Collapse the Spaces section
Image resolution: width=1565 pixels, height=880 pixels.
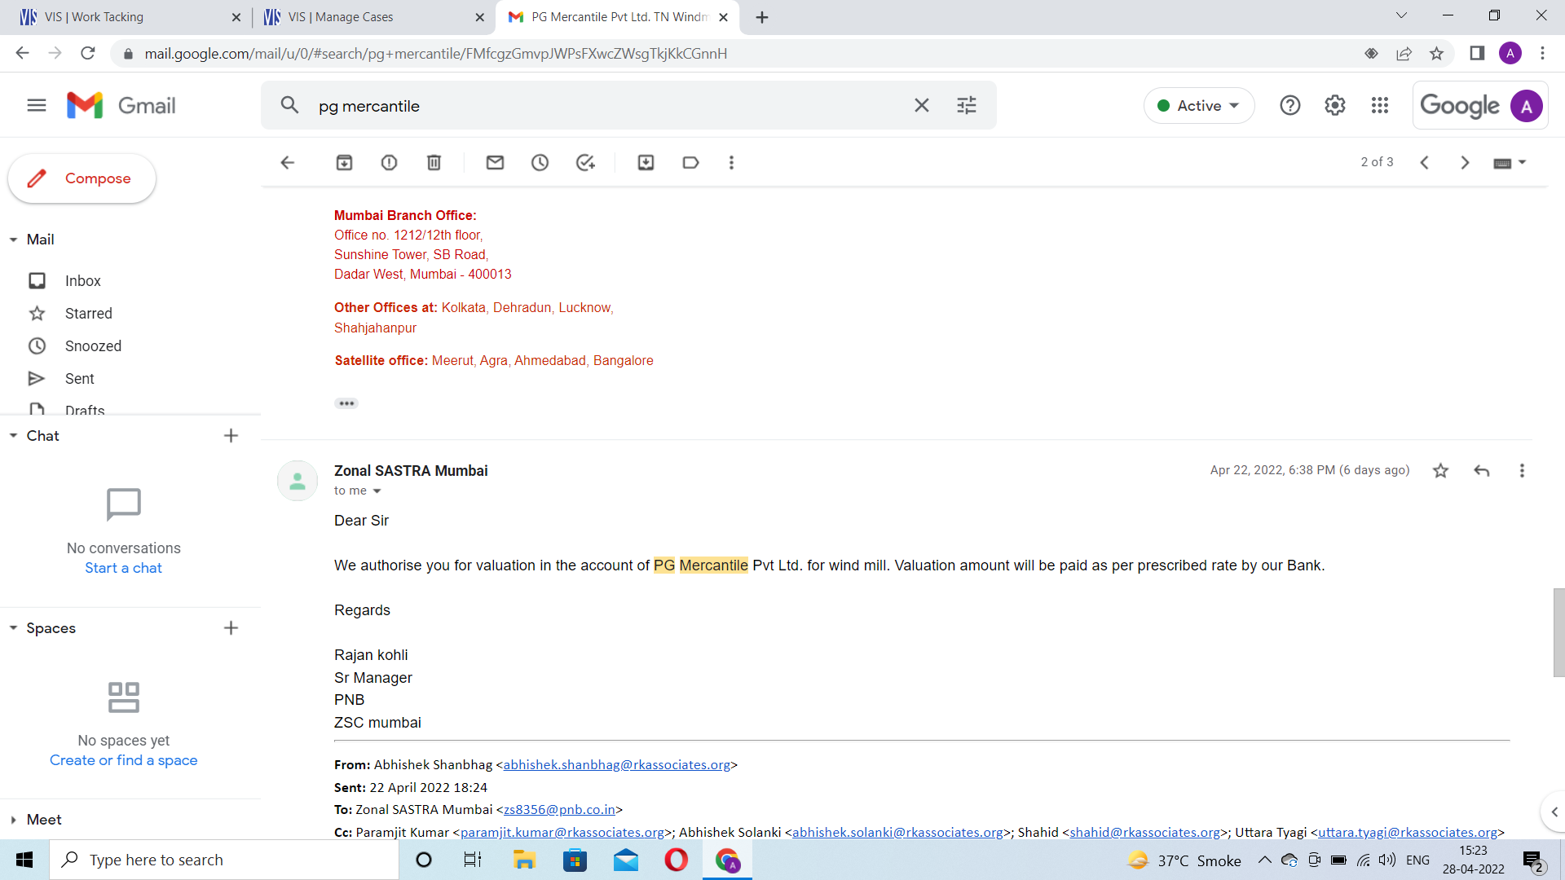coord(14,628)
